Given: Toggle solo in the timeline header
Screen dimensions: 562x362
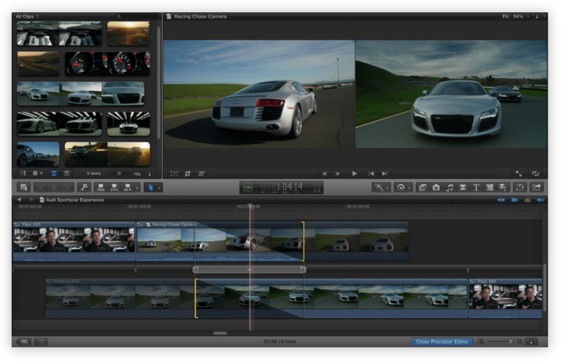Looking at the screenshot, I should pyautogui.click(x=527, y=200).
